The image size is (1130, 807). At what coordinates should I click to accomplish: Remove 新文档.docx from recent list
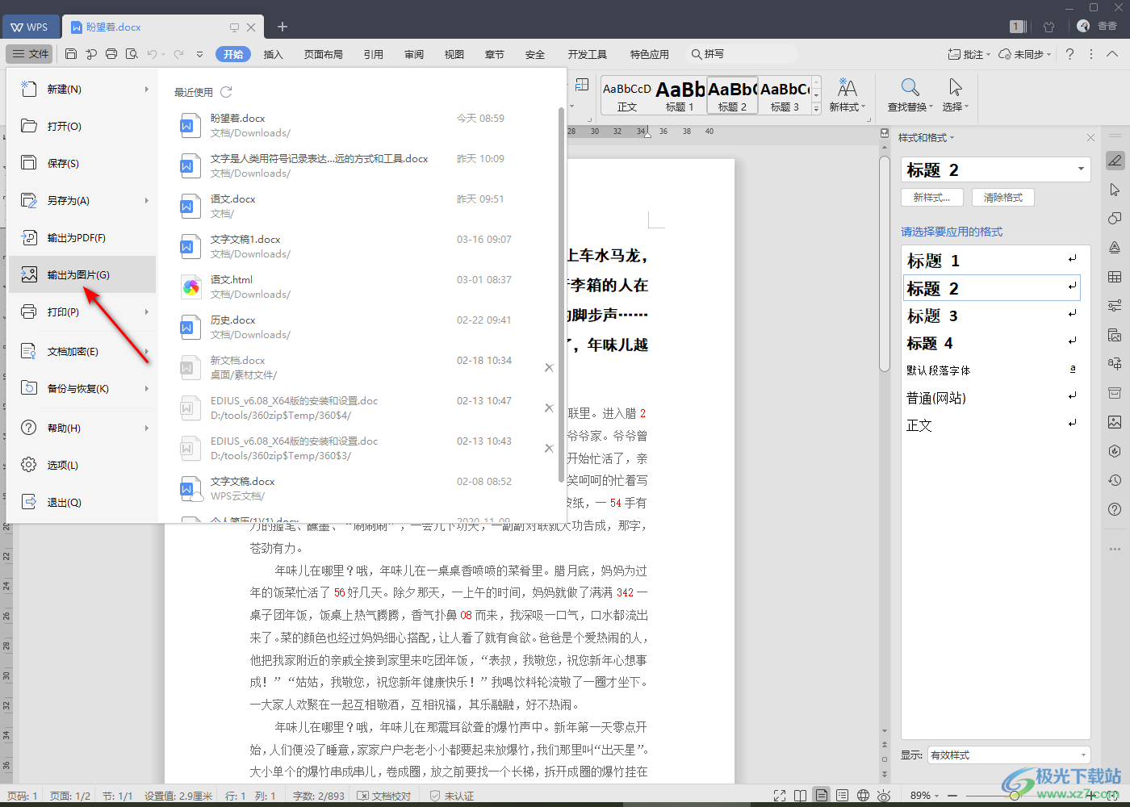pyautogui.click(x=549, y=367)
